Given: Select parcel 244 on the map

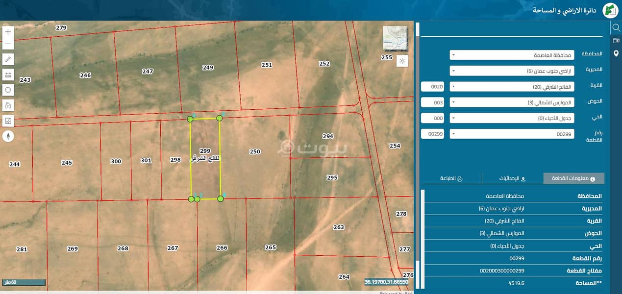Looking at the screenshot, I should click(x=15, y=165).
